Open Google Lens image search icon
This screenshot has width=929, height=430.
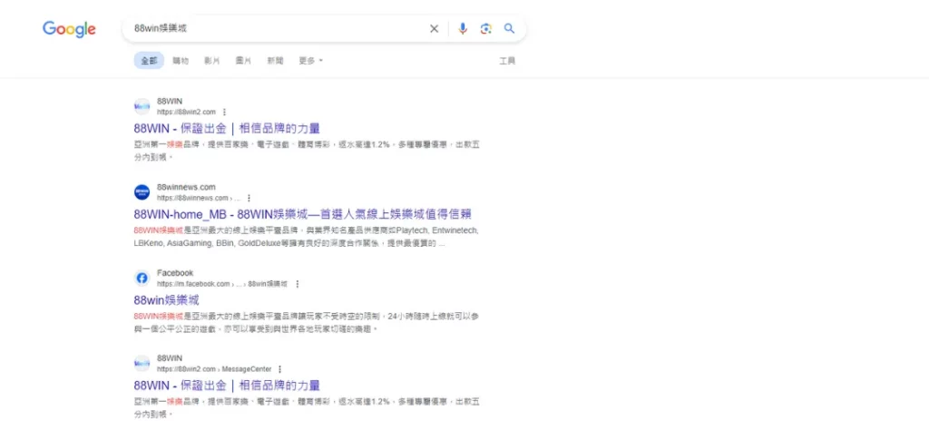(x=486, y=28)
